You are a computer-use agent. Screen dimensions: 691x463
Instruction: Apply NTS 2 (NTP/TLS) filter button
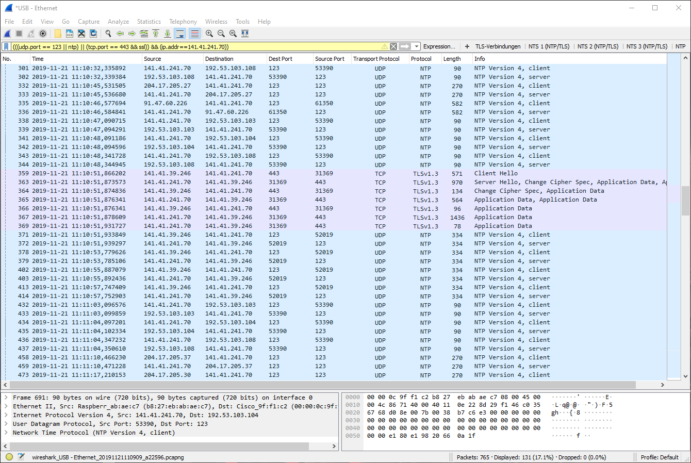(598, 46)
